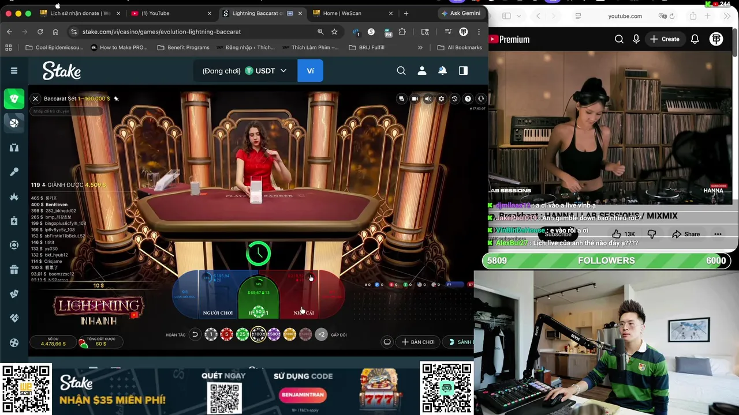This screenshot has height=415, width=739.
Task: Close the Baccarat table with the X icon
Action: [x=35, y=99]
